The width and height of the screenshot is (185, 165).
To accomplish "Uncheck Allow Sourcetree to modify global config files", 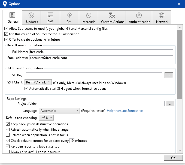I will click(6, 29).
